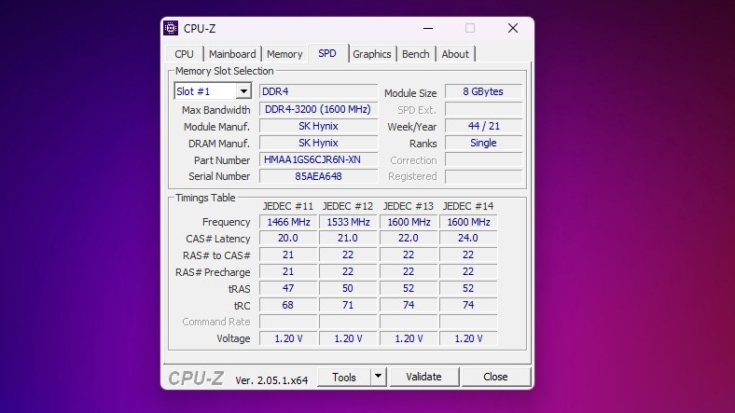Go to the Graphics tab
735x413 pixels.
tap(371, 54)
